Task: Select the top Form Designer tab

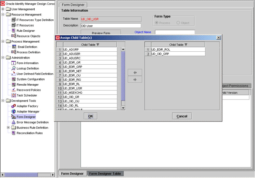Action: (x=73, y=5)
